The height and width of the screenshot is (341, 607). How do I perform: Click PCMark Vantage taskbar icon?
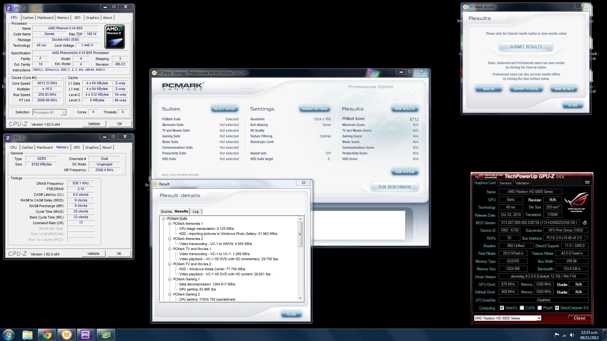pos(66,335)
